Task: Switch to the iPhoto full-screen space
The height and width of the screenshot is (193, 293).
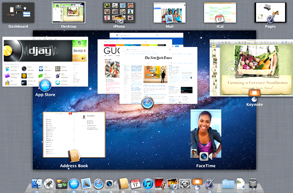Action: click(119, 12)
